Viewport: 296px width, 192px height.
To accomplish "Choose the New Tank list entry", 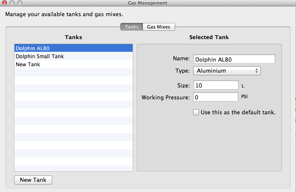I will tap(74, 64).
